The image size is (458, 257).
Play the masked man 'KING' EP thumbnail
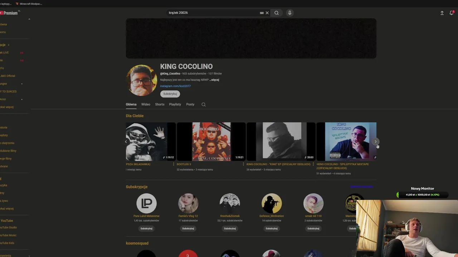click(x=281, y=141)
